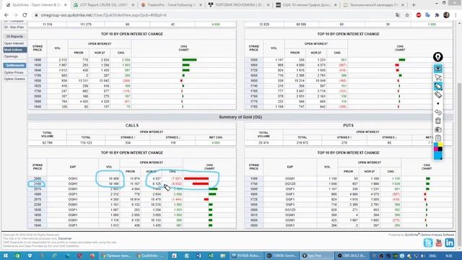Toggle ink visibility with the eye icon
This screenshot has height=260, width=462.
[438, 69]
